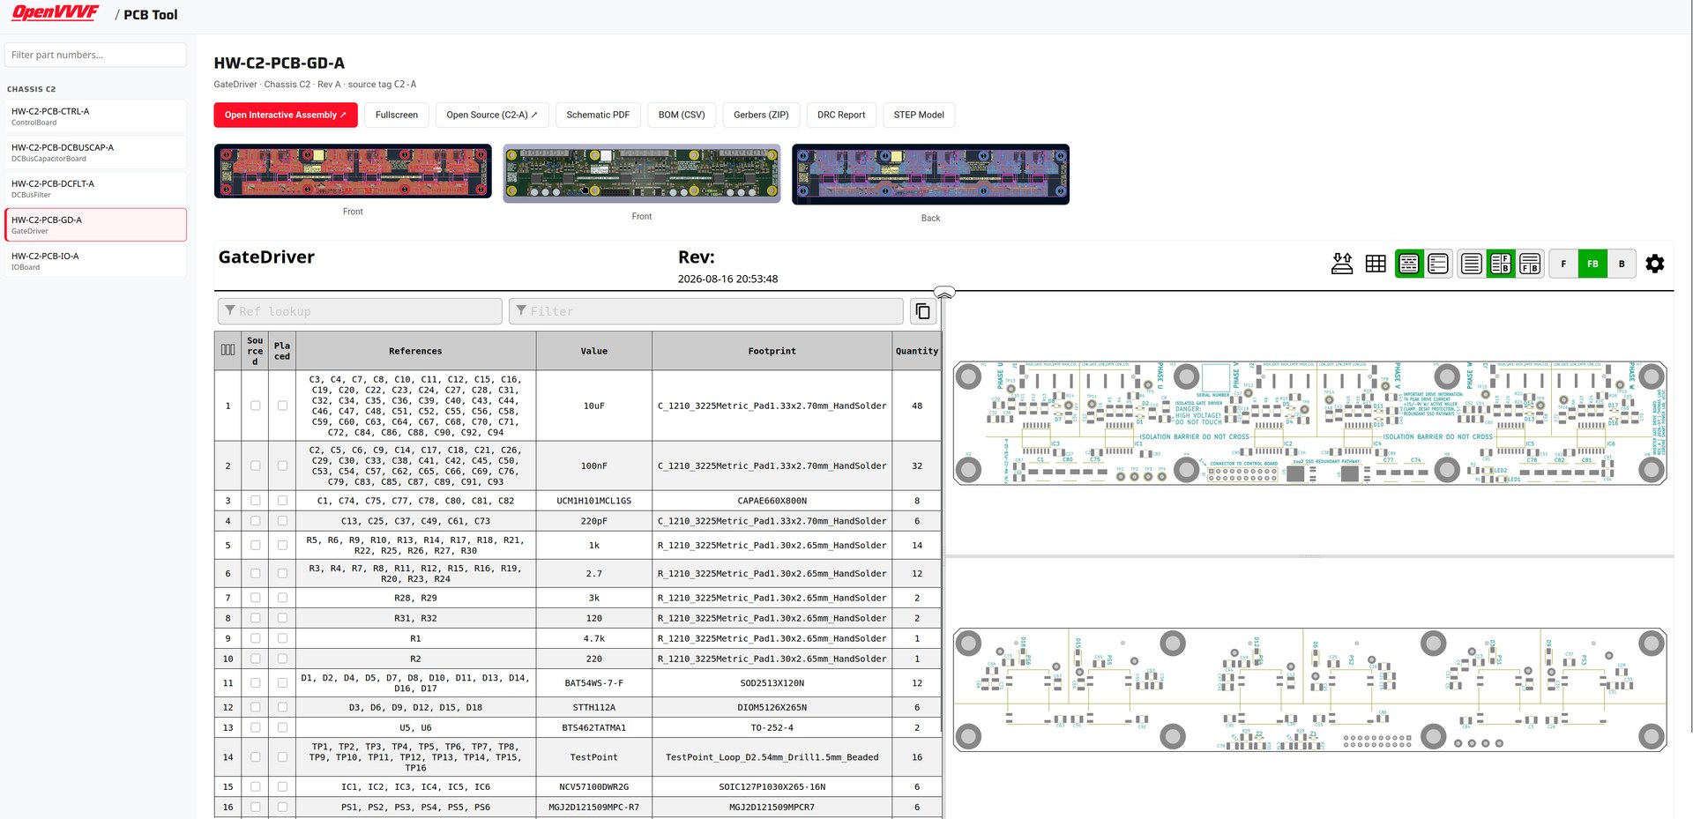Download Gerbers (ZIP)
Image resolution: width=1693 pixels, height=819 pixels.
pyautogui.click(x=761, y=115)
